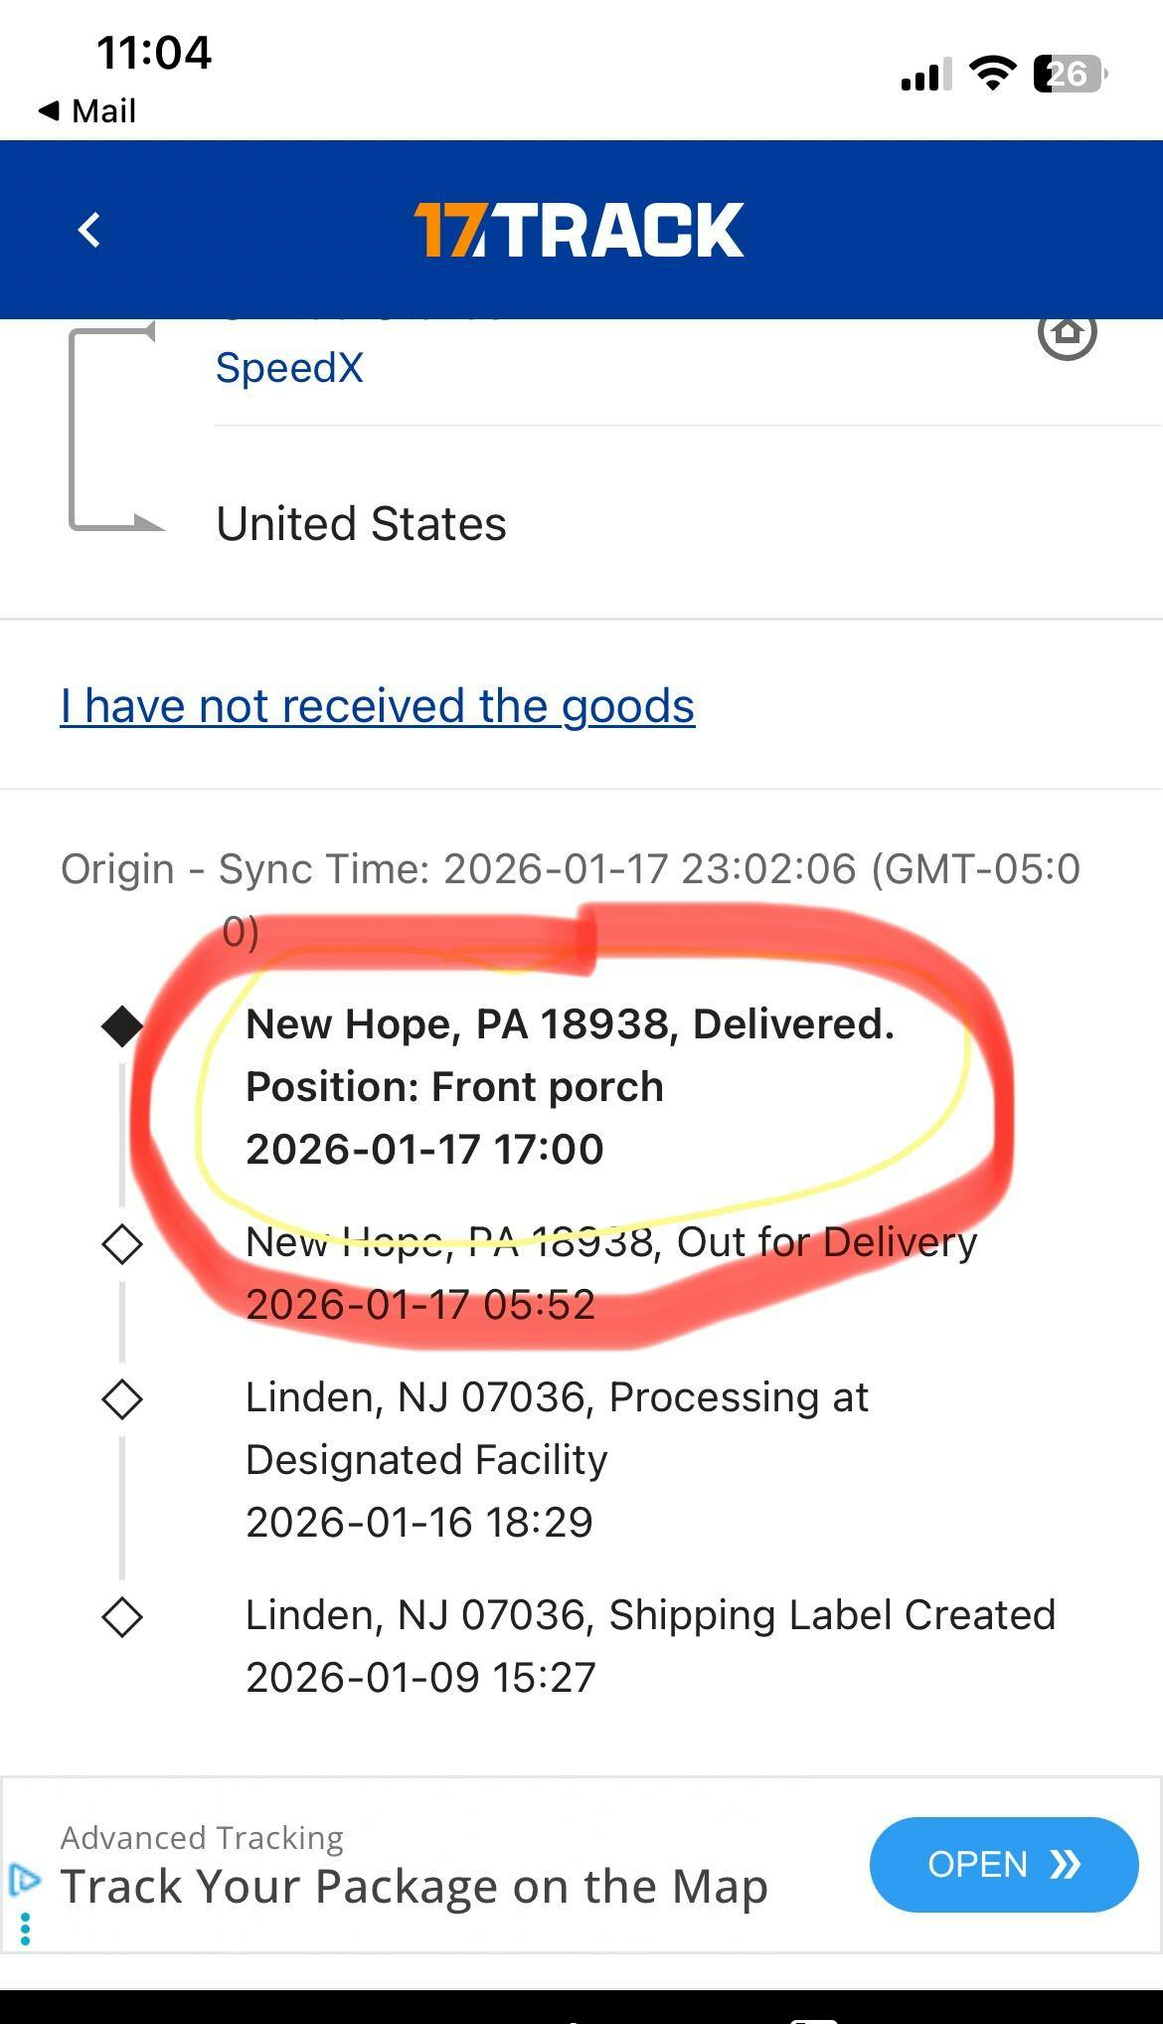Tap the AdChoices triangle icon
The height and width of the screenshot is (2024, 1163).
[25, 1880]
